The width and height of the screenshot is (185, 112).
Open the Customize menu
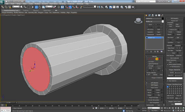pyautogui.click(x=71, y=4)
